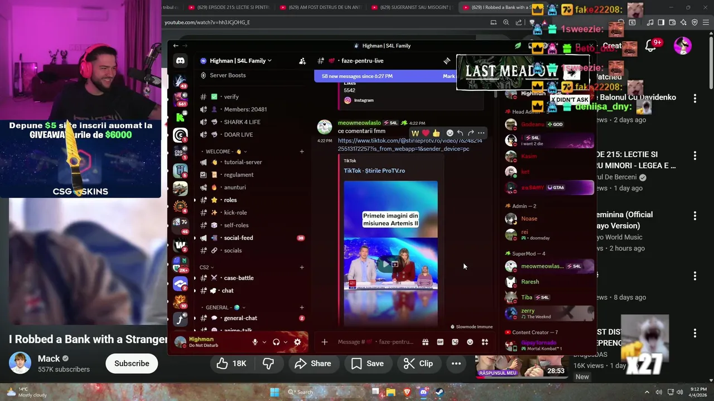This screenshot has height=401, width=714.
Task: Open the server with 561 badge
Action: [x=180, y=99]
